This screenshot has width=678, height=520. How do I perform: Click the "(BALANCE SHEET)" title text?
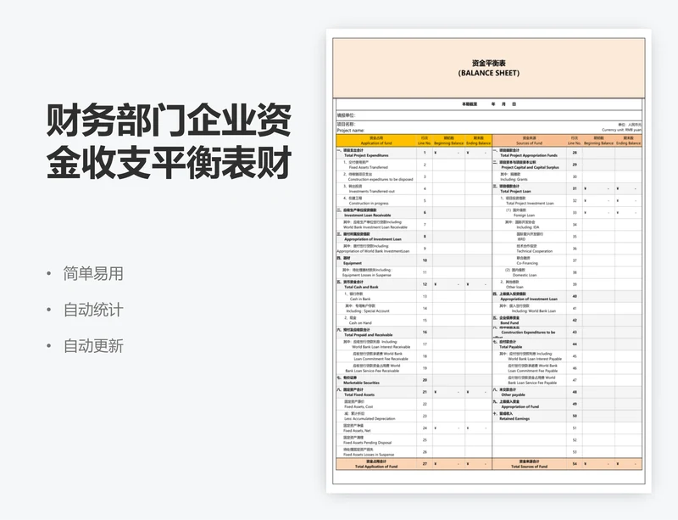click(489, 73)
